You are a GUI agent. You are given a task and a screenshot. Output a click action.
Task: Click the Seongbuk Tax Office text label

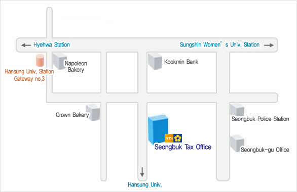pos(183,147)
